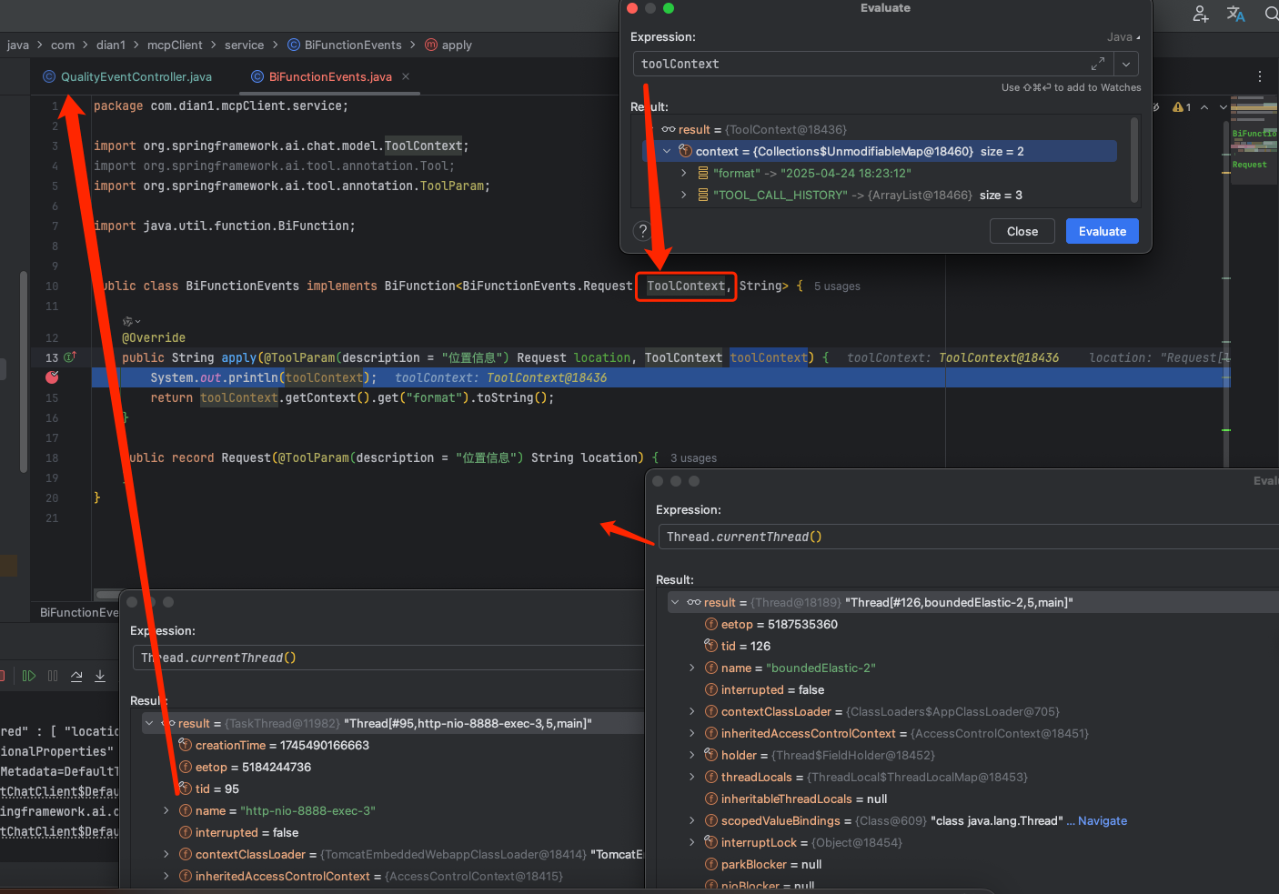1279x894 pixels.
Task: Expand the threadLocals node
Action: [692, 777]
